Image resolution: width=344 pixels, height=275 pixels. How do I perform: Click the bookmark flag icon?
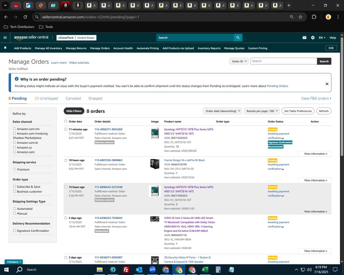5,48
